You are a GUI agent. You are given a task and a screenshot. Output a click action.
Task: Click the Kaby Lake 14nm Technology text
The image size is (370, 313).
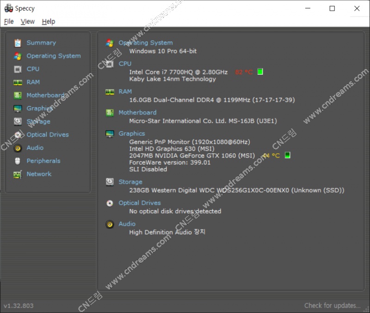tap(173, 79)
